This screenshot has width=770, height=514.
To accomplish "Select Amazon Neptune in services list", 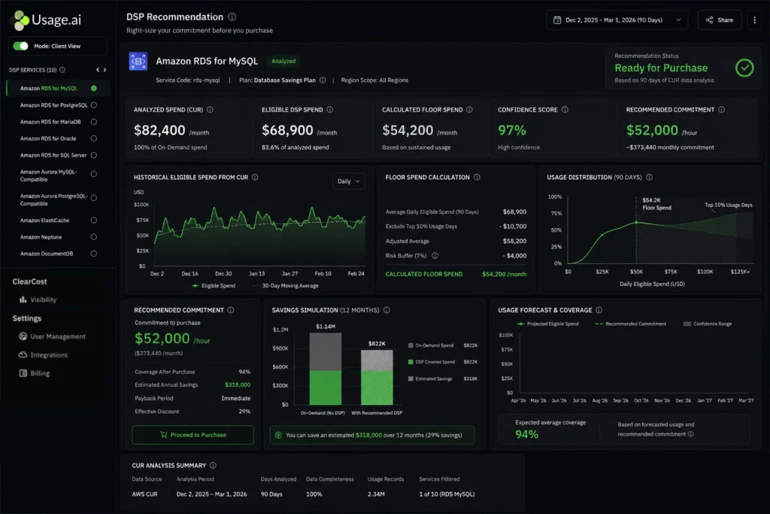I will click(x=58, y=237).
